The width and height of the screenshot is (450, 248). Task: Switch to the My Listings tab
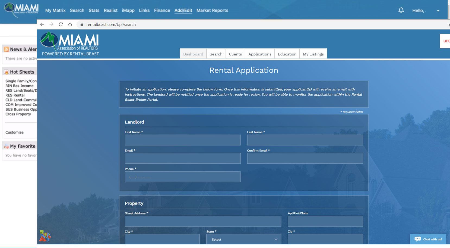(313, 54)
